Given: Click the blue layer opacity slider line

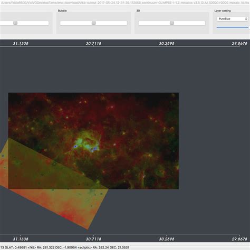Looking at the screenshot, I should (x=233, y=27).
